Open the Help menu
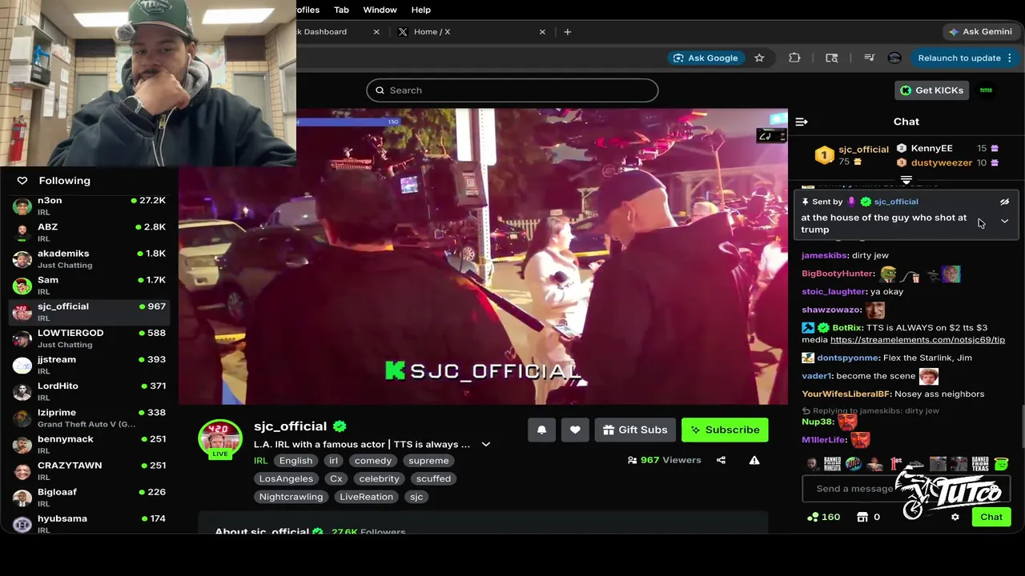The width and height of the screenshot is (1025, 576). point(420,10)
